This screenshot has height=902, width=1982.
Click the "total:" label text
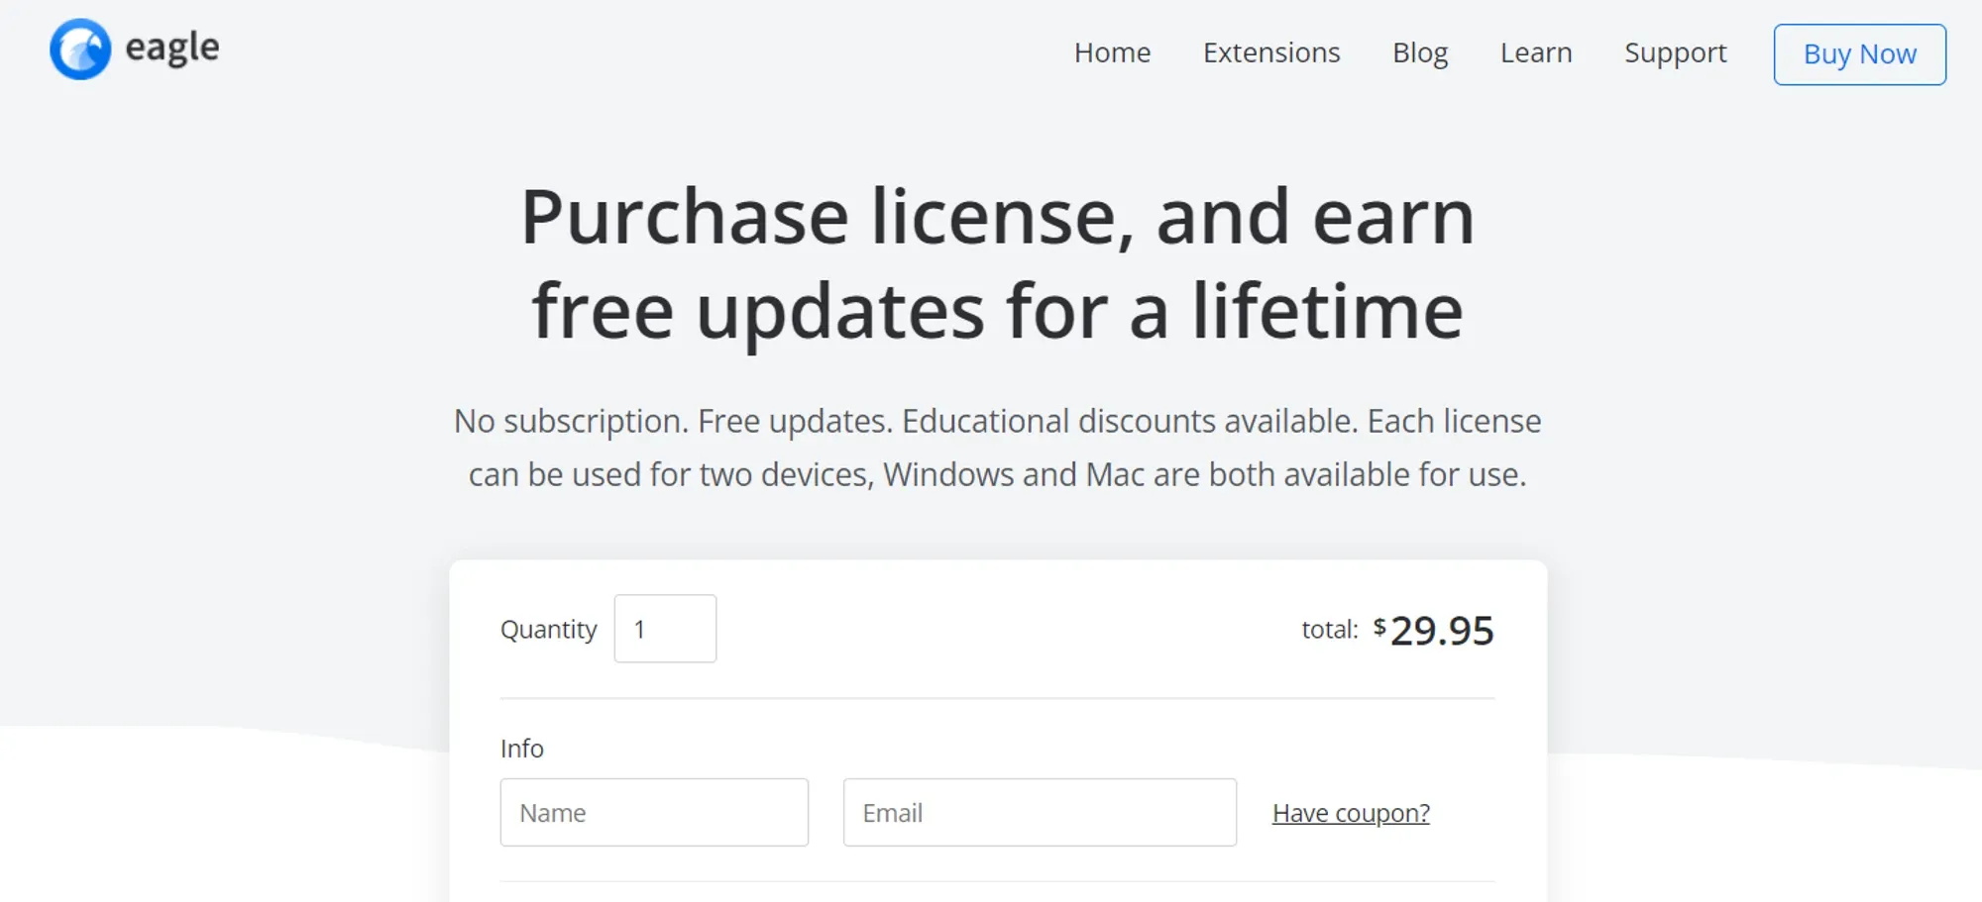[1329, 630]
